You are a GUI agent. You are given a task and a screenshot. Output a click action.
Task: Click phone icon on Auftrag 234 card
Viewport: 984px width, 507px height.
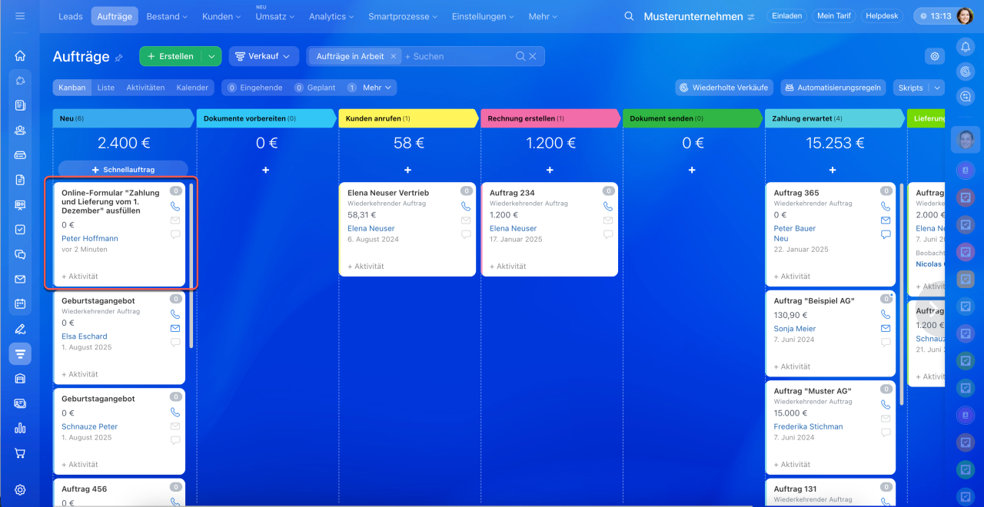608,206
